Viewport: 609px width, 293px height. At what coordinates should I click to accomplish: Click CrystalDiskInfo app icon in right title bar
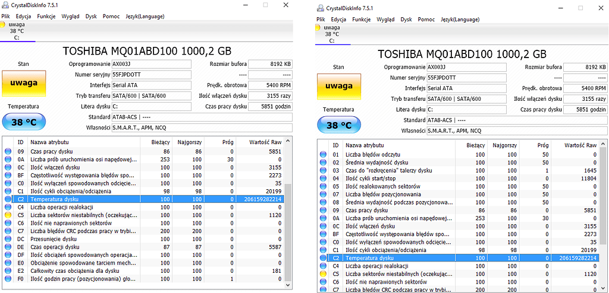tap(321, 8)
